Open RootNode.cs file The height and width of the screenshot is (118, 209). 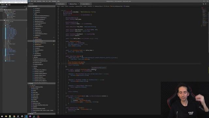(38, 54)
